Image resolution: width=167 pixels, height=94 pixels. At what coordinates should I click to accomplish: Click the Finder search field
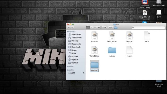pyautogui.click(x=148, y=28)
